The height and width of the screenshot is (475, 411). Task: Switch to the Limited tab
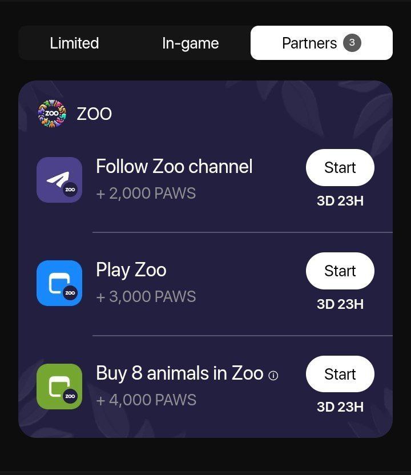(74, 43)
